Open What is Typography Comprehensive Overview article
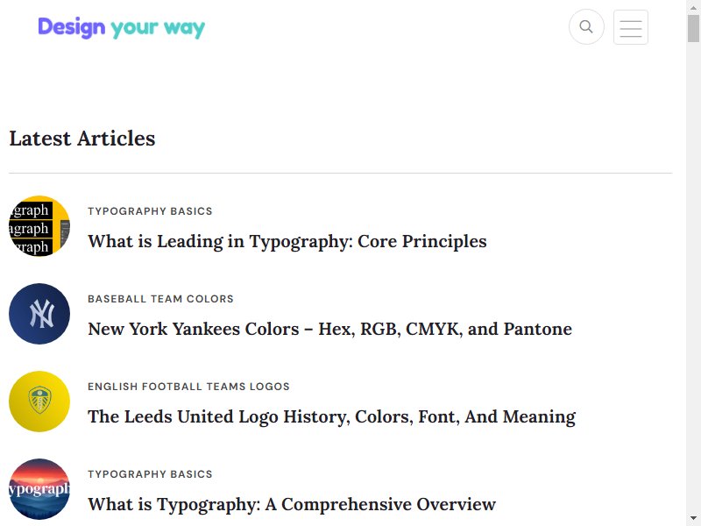 292,505
